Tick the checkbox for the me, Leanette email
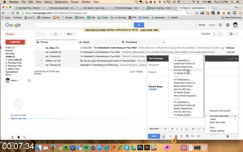The width and height of the screenshot is (243, 152). pos(37,52)
